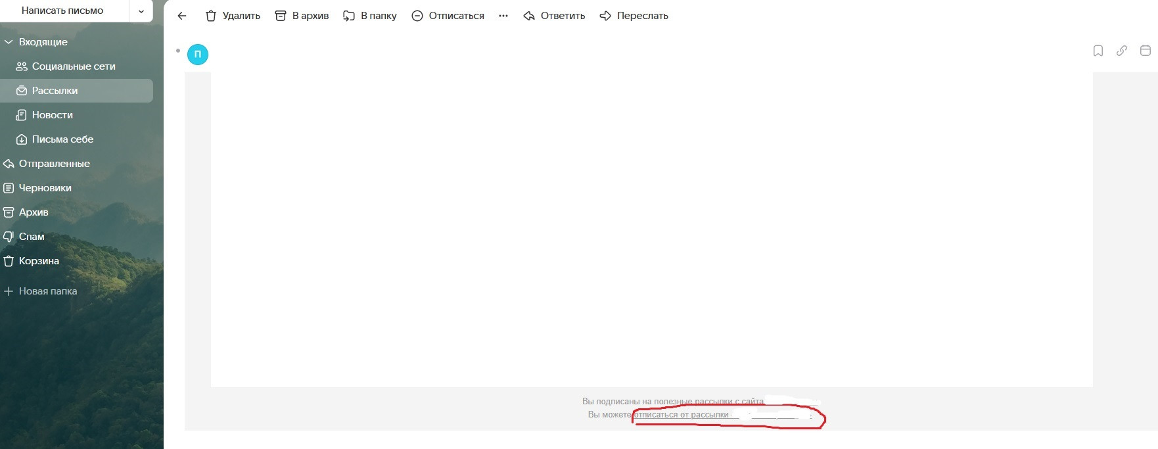Click Отписаться in the top toolbar
This screenshot has height=449, width=1158.
tap(448, 16)
